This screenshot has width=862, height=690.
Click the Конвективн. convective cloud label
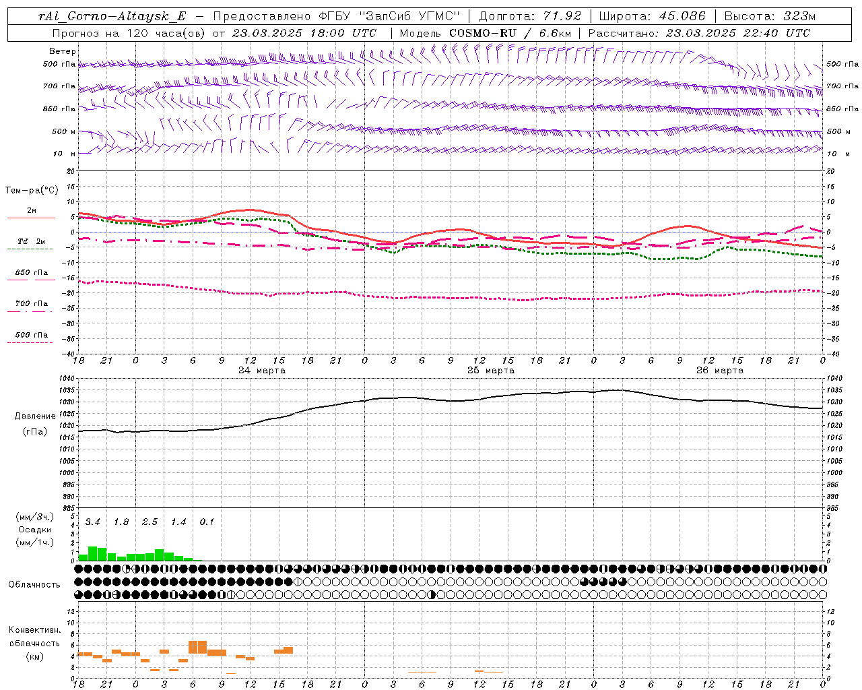pyautogui.click(x=35, y=630)
